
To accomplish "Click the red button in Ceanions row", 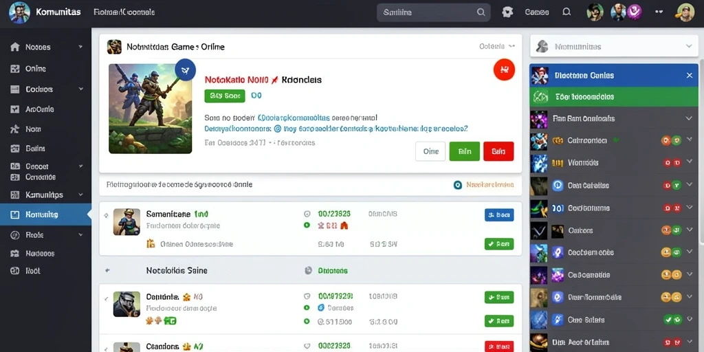I will pyautogui.click(x=499, y=346).
